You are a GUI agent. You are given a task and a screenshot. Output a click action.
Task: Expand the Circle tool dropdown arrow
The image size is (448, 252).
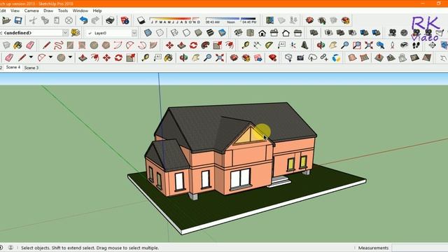click(70, 57)
